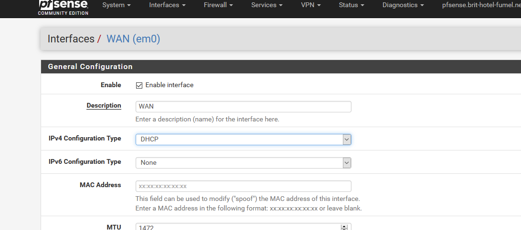
Task: Click the IPv4 dropdown arrow button
Action: pyautogui.click(x=347, y=140)
